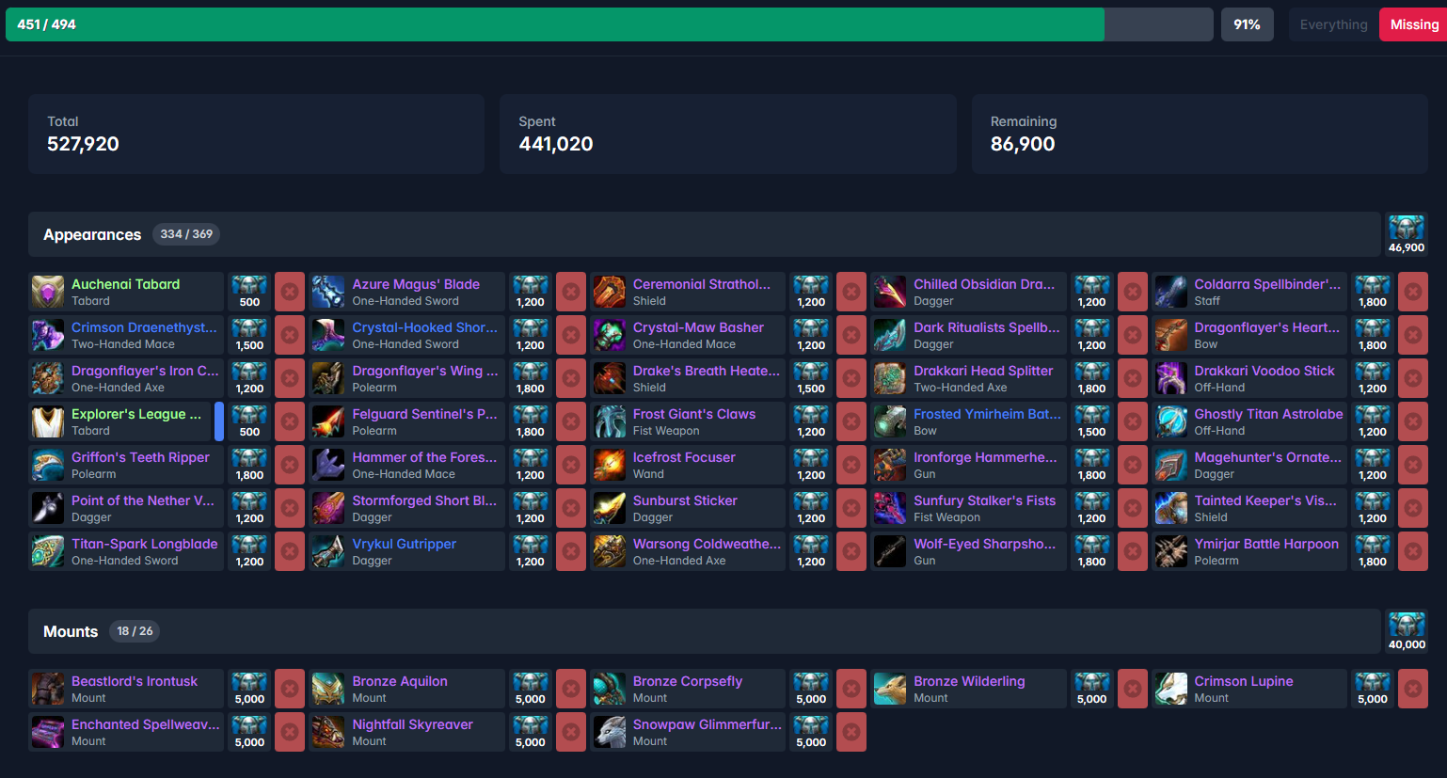Click the 334 / 369 Appearances count badge
This screenshot has width=1447, height=778.
(x=186, y=234)
